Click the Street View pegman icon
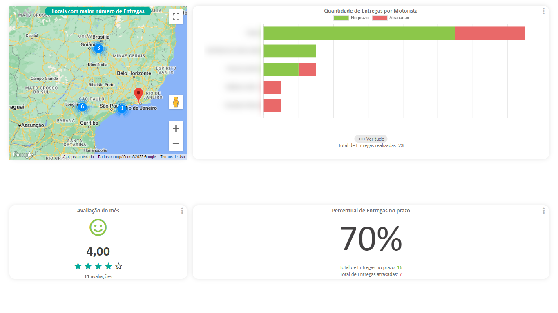The image size is (558, 313). coord(176,102)
